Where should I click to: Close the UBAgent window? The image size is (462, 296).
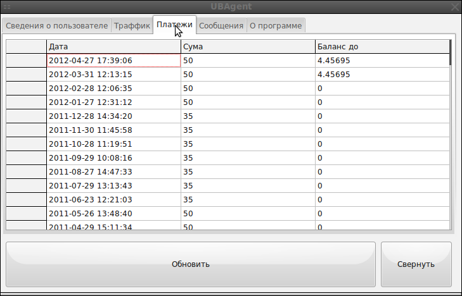click(454, 7)
